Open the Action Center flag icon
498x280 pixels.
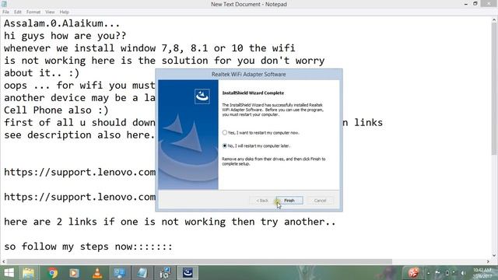tap(437, 273)
